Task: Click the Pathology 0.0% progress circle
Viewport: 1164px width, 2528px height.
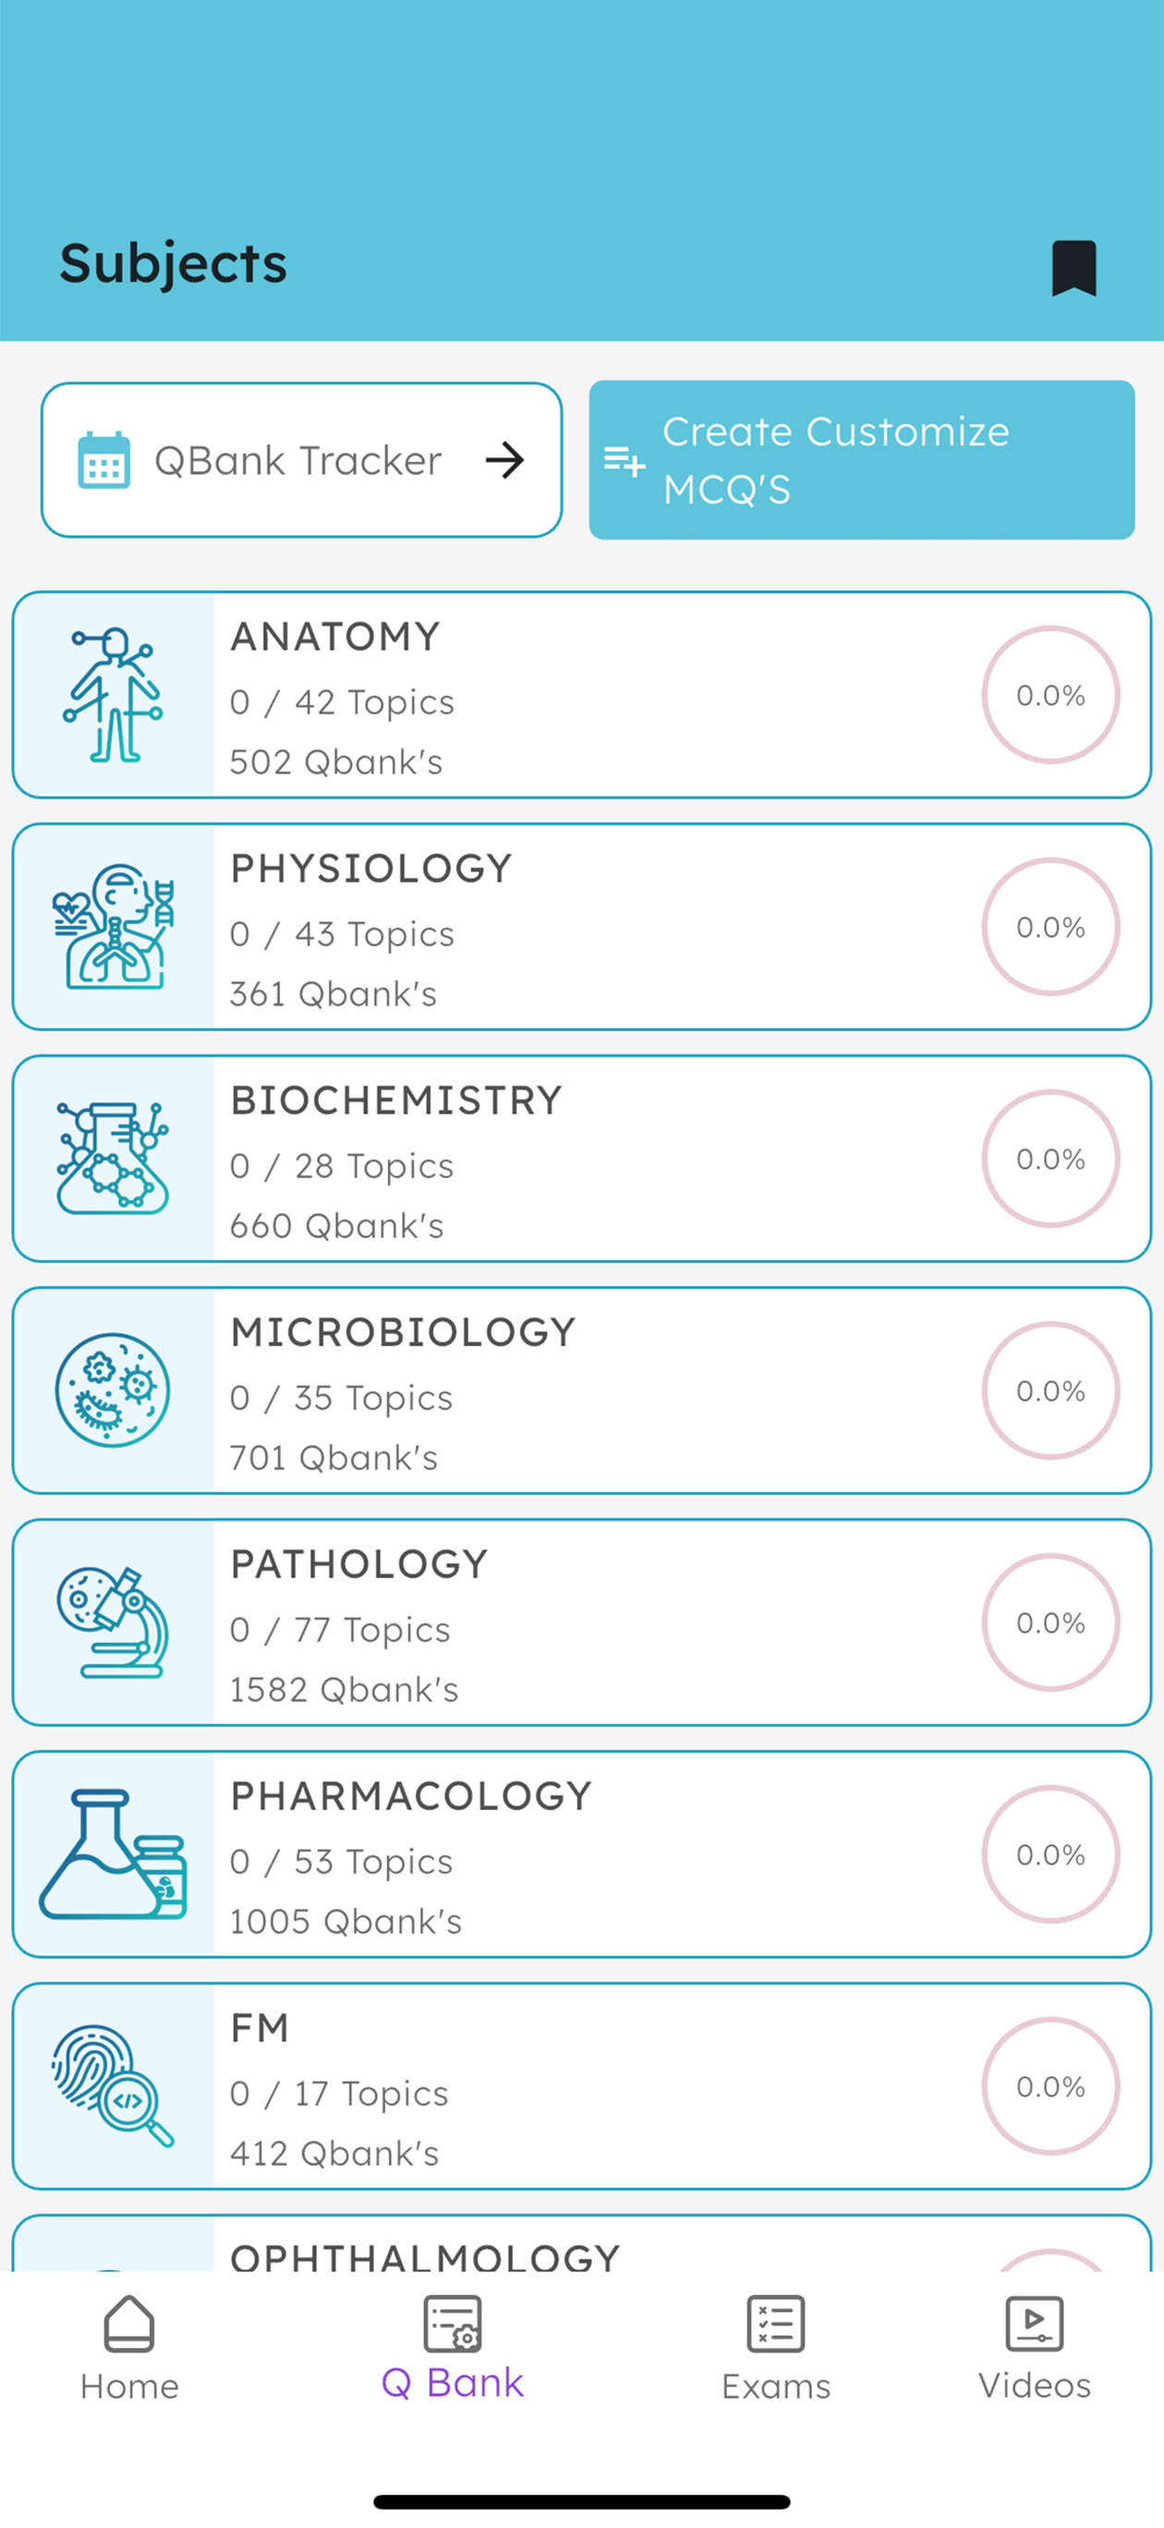Action: point(1050,1623)
